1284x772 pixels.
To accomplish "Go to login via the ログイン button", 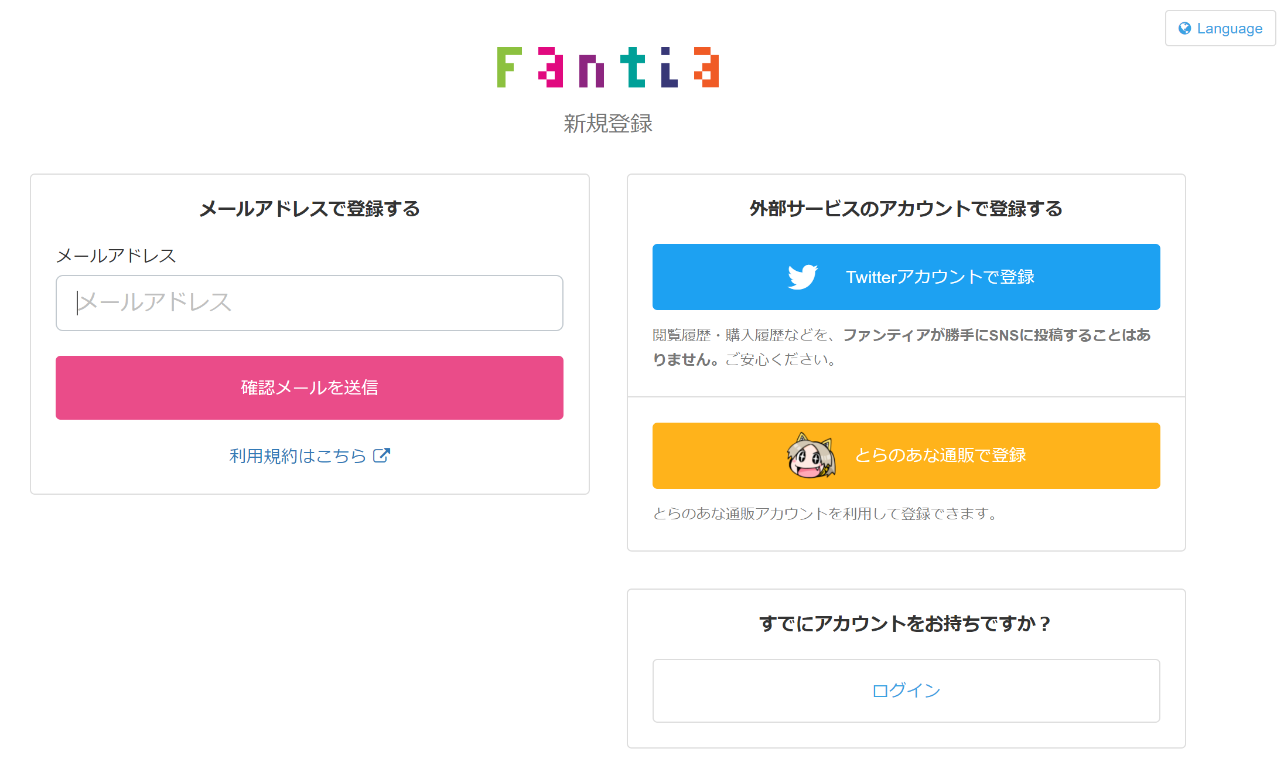I will coord(906,691).
